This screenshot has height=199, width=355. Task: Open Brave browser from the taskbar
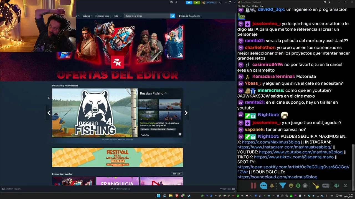[177, 196]
